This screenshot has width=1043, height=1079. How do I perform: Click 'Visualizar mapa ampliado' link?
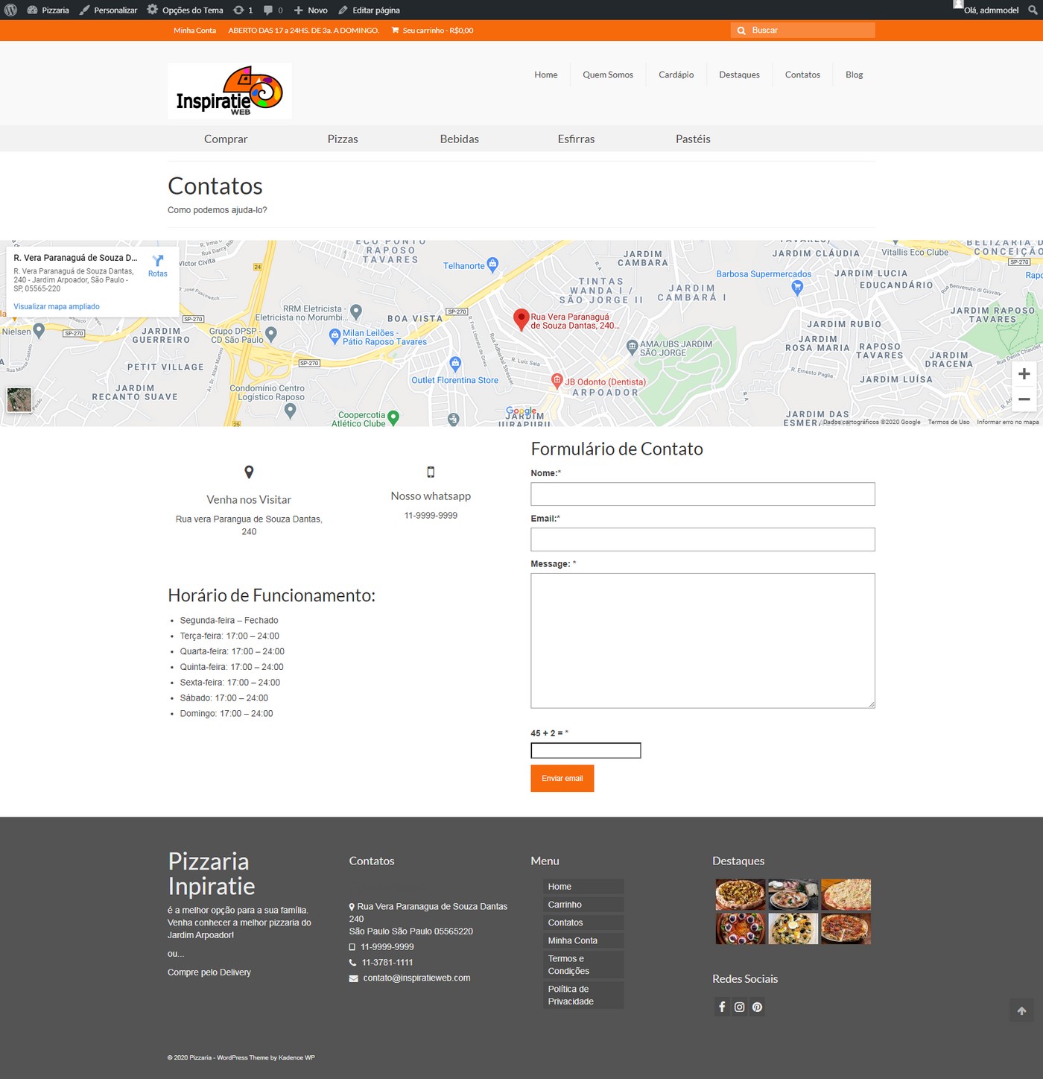pyautogui.click(x=57, y=306)
